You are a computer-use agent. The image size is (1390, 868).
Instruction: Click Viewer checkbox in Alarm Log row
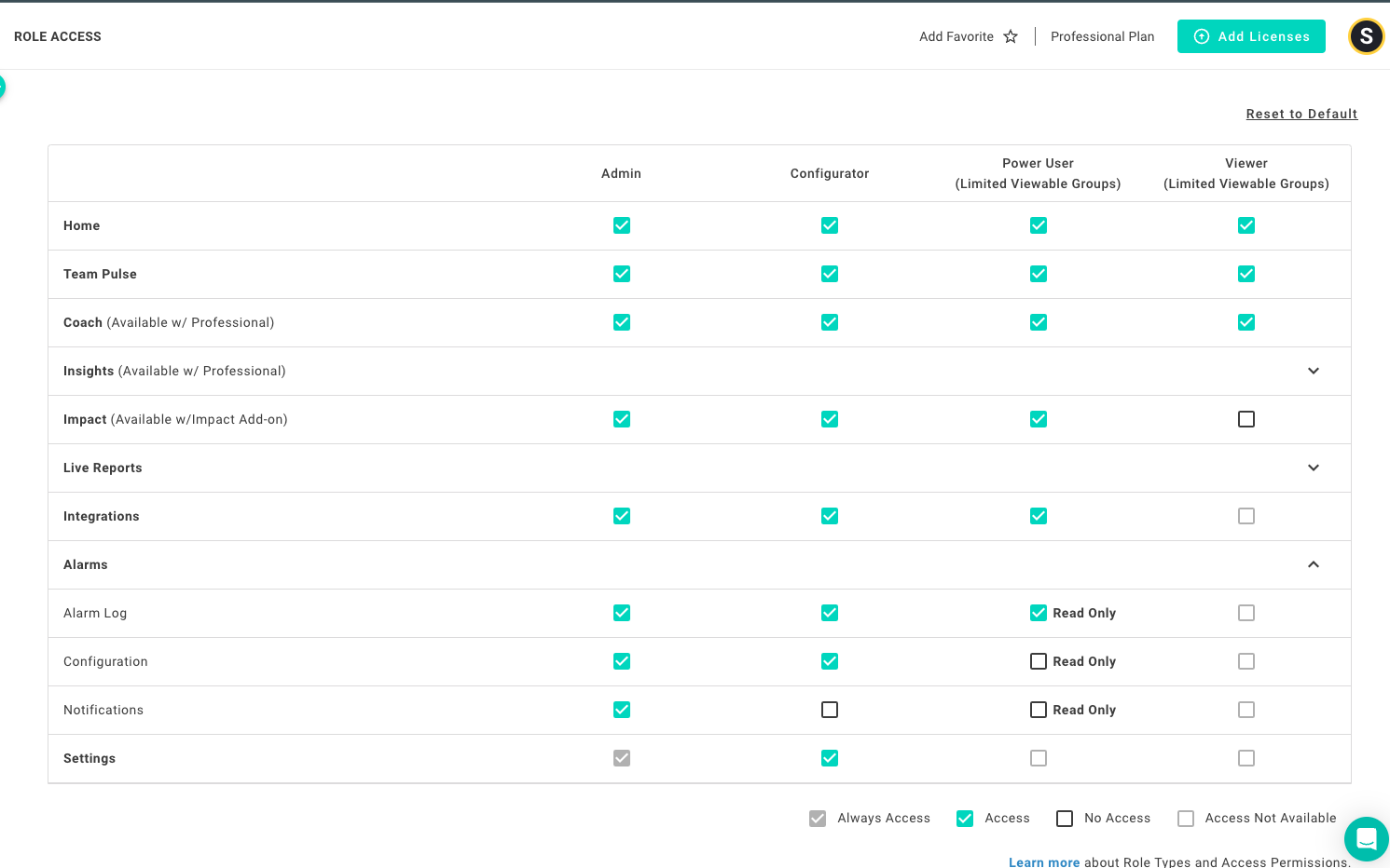click(x=1246, y=613)
